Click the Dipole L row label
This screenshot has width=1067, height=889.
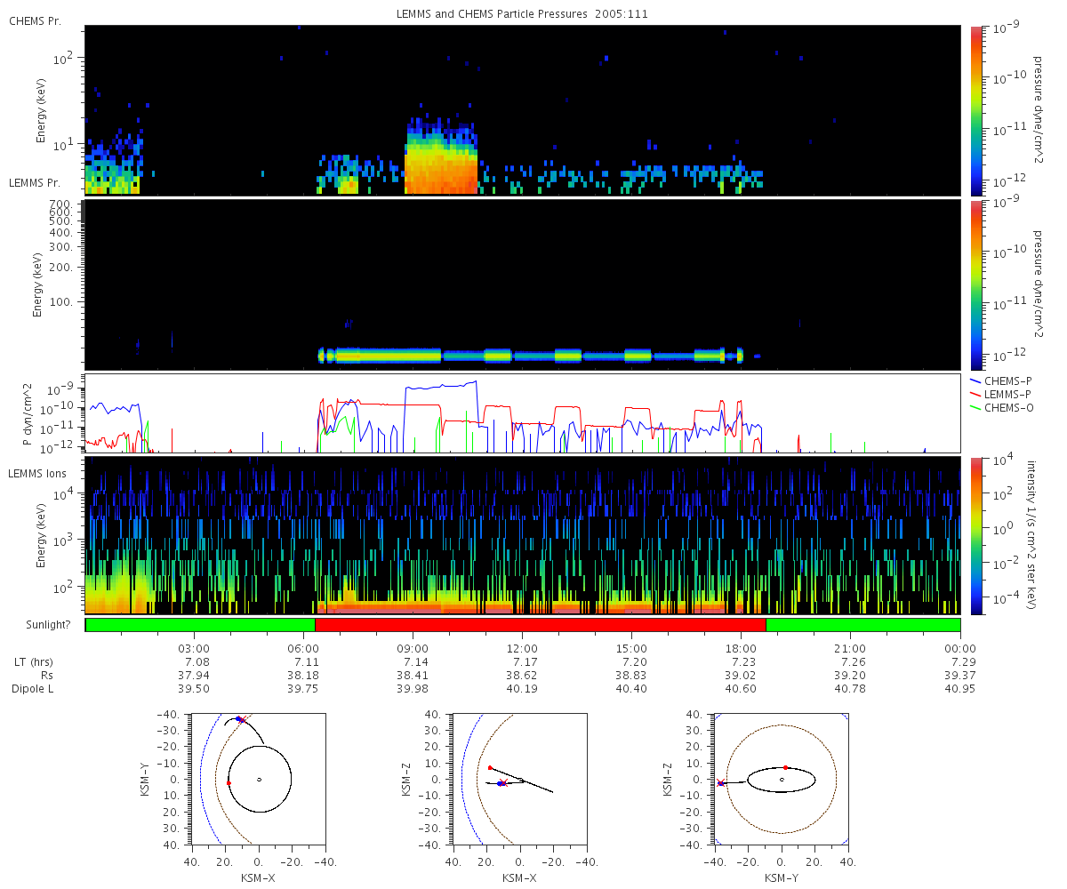click(36, 689)
